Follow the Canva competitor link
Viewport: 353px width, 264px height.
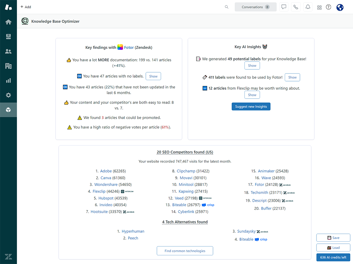click(x=106, y=178)
